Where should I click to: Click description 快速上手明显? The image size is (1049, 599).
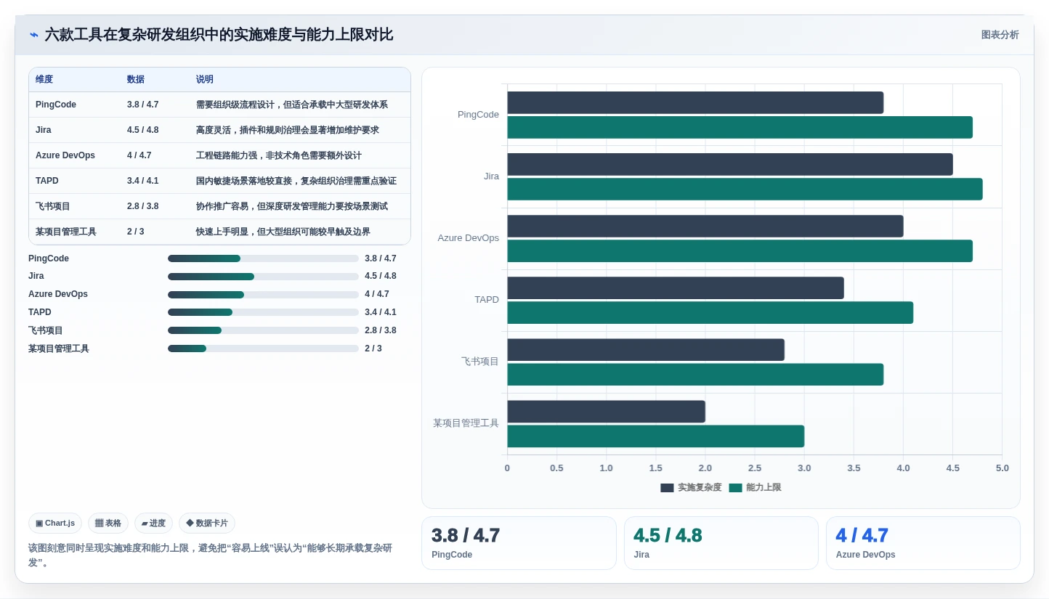click(x=283, y=232)
